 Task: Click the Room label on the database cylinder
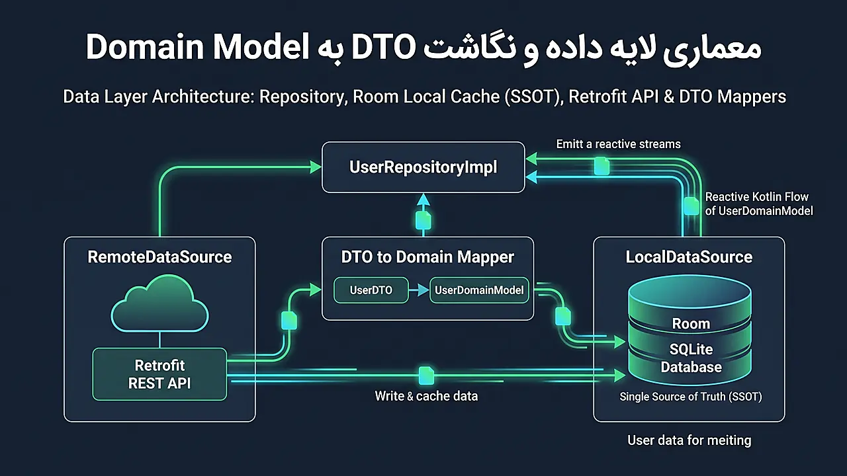tap(691, 324)
